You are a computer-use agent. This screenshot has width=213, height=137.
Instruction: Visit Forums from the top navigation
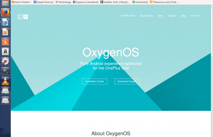[195, 16]
